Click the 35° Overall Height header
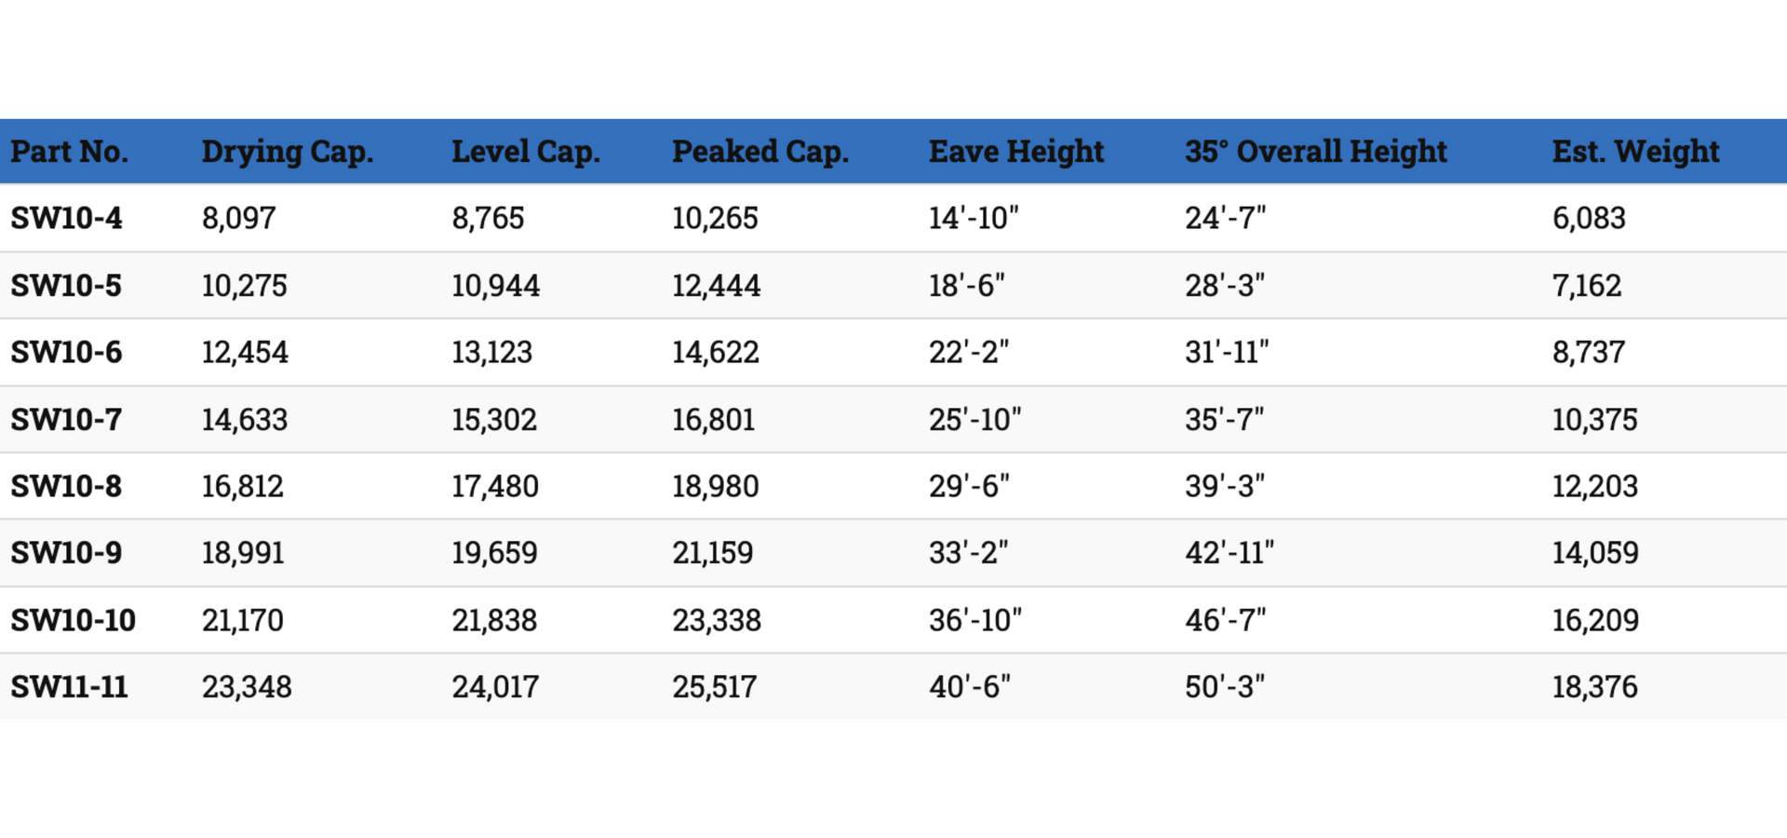1787x838 pixels. (x=1315, y=152)
